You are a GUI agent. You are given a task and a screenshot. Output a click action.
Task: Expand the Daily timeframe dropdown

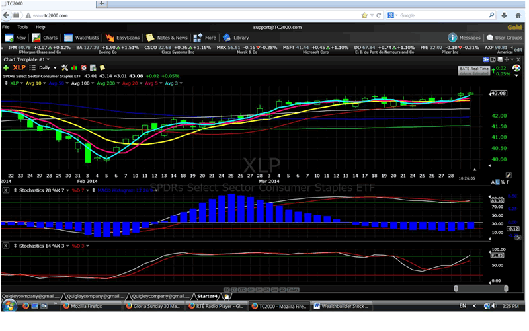pyautogui.click(x=47, y=67)
